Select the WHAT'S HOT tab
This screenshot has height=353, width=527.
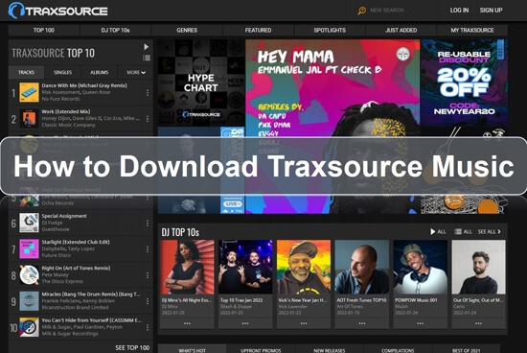(193, 349)
